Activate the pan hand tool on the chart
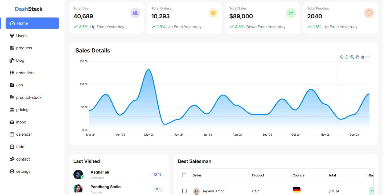 [x=357, y=57]
